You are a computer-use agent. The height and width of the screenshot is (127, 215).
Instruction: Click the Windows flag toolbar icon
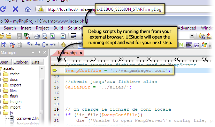click(204, 45)
